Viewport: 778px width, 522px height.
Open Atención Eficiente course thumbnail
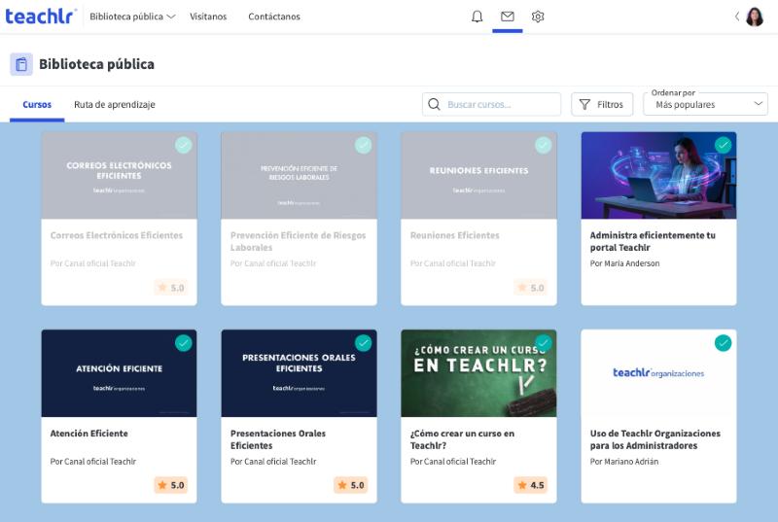(x=119, y=373)
